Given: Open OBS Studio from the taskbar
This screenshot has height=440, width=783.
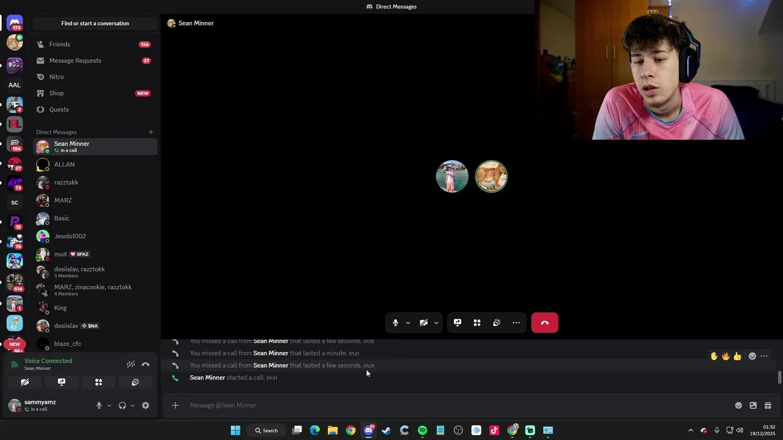Looking at the screenshot, I should pyautogui.click(x=458, y=430).
